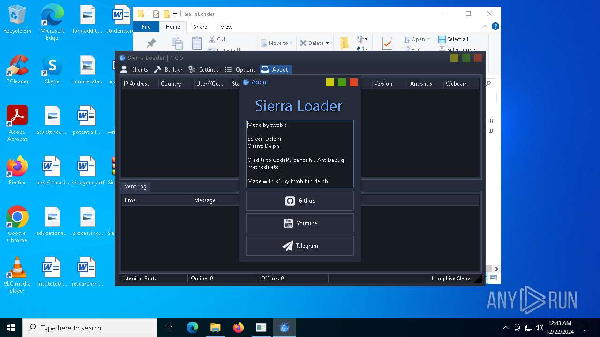Click the Sierra Loader taskbar icon

click(x=285, y=328)
